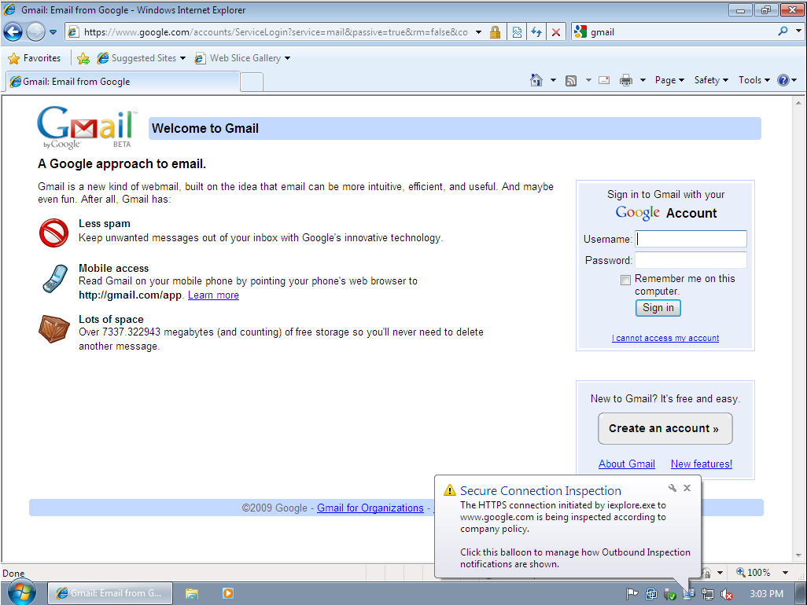
Task: Expand the address bar autocomplete dropdown
Action: [479, 32]
